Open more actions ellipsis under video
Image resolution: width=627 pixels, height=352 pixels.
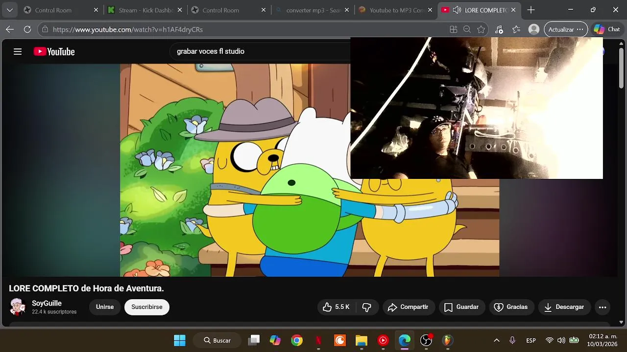click(603, 307)
